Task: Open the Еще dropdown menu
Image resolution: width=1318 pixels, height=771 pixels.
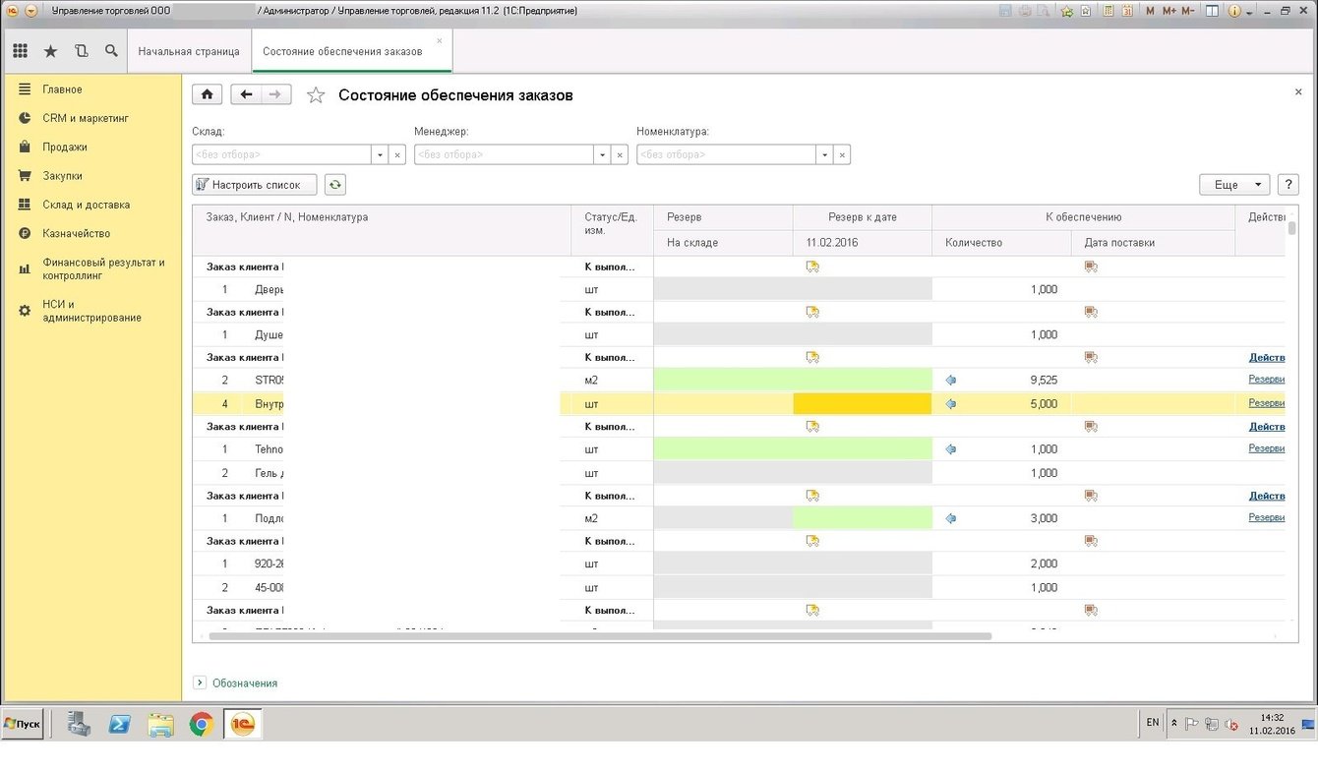Action: 1234,185
